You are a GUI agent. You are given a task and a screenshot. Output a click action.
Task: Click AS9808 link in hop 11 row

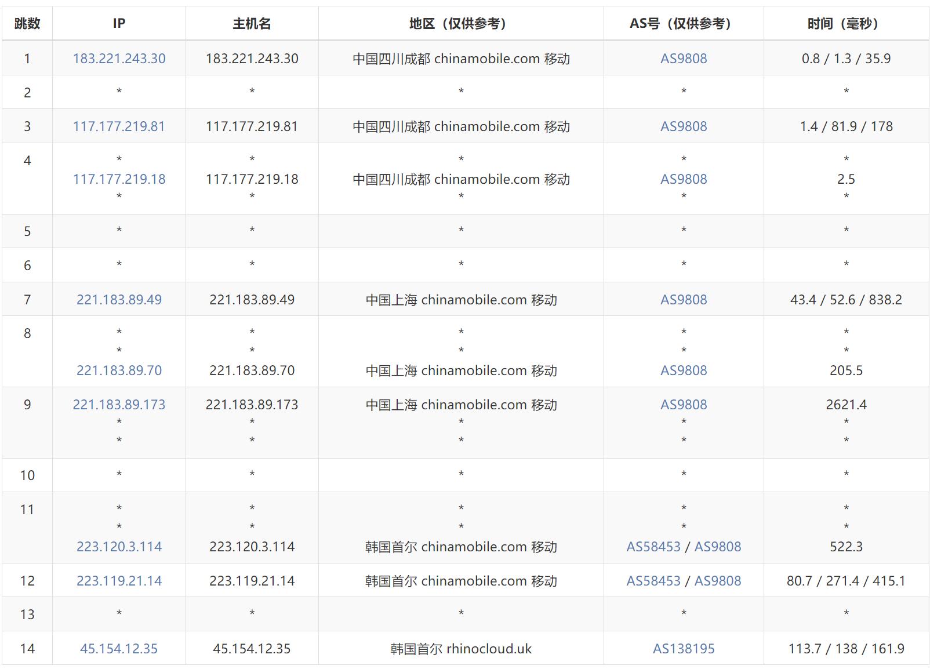[x=718, y=547]
